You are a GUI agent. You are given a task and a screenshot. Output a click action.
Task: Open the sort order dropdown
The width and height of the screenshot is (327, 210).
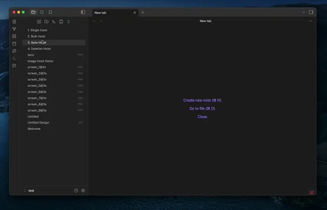pyautogui.click(x=54, y=22)
